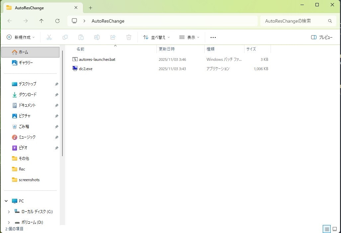Click the Rename icon in toolbar
341x233 pixels.
click(97, 37)
